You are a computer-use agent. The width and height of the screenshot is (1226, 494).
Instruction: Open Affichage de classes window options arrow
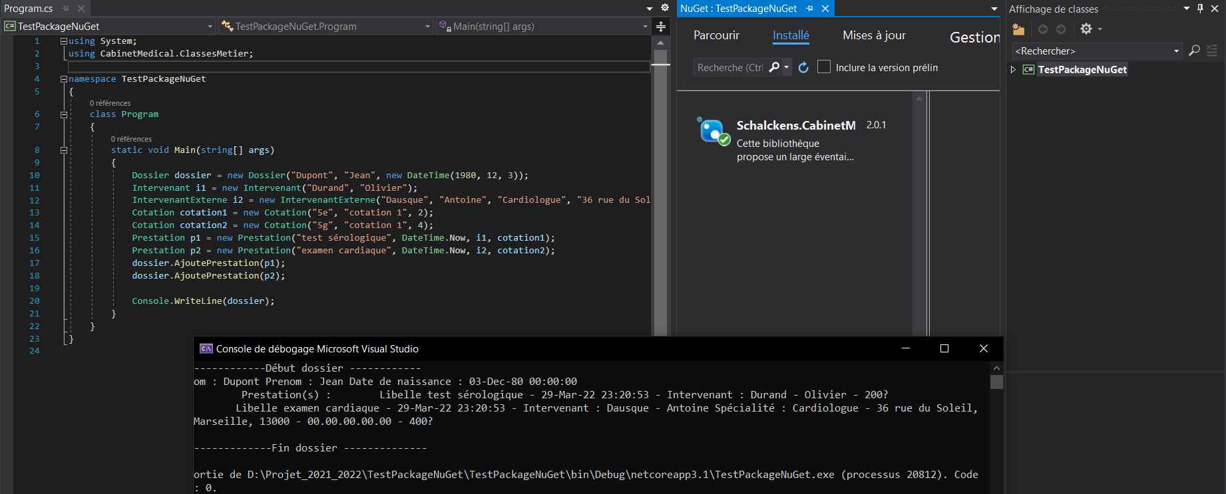(1186, 9)
